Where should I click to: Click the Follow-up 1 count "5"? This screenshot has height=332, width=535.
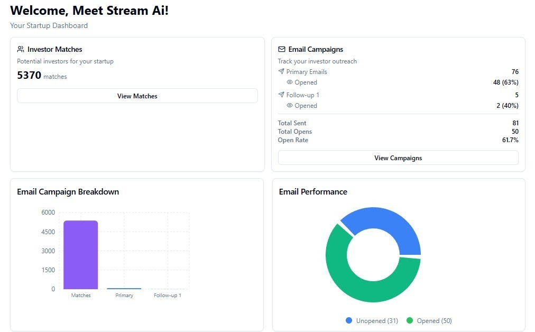(516, 95)
